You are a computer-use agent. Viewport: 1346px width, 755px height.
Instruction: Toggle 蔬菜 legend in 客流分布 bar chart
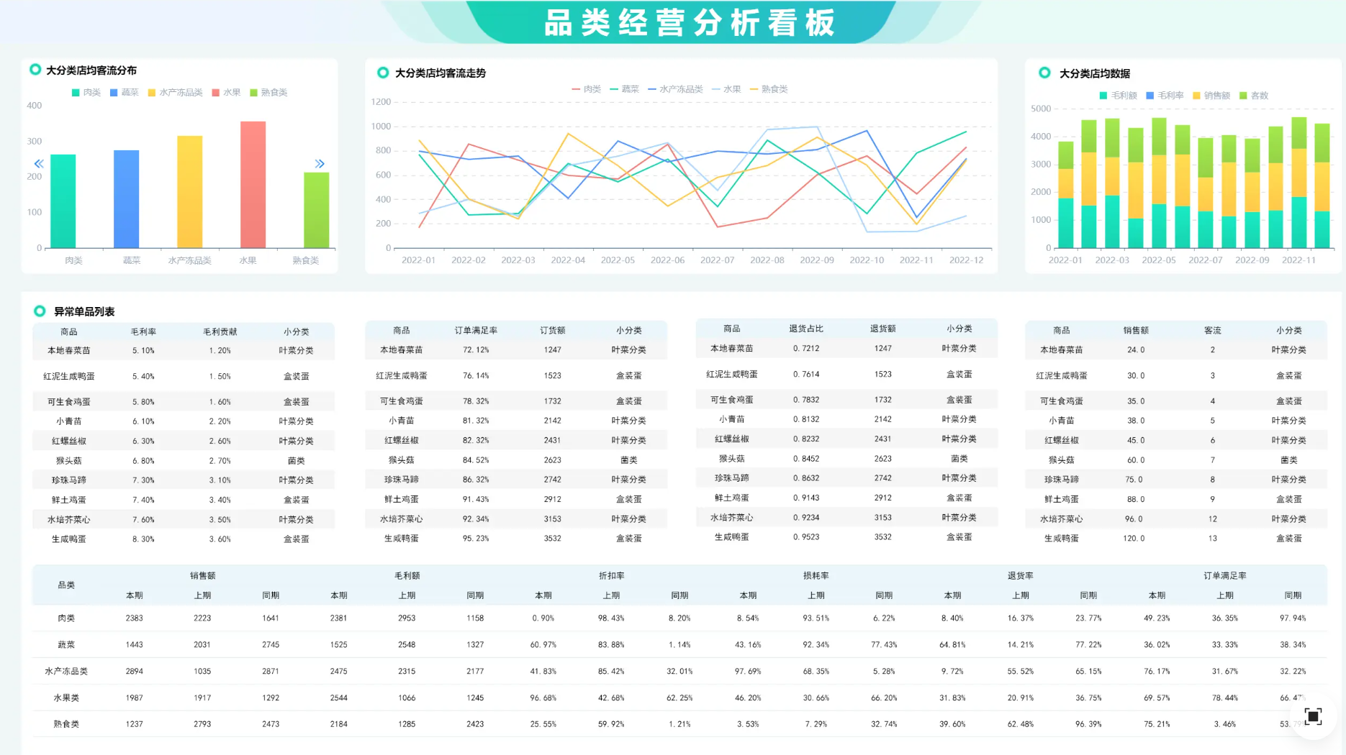(x=125, y=93)
